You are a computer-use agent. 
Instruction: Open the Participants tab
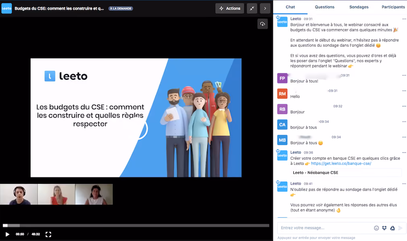pyautogui.click(x=393, y=7)
